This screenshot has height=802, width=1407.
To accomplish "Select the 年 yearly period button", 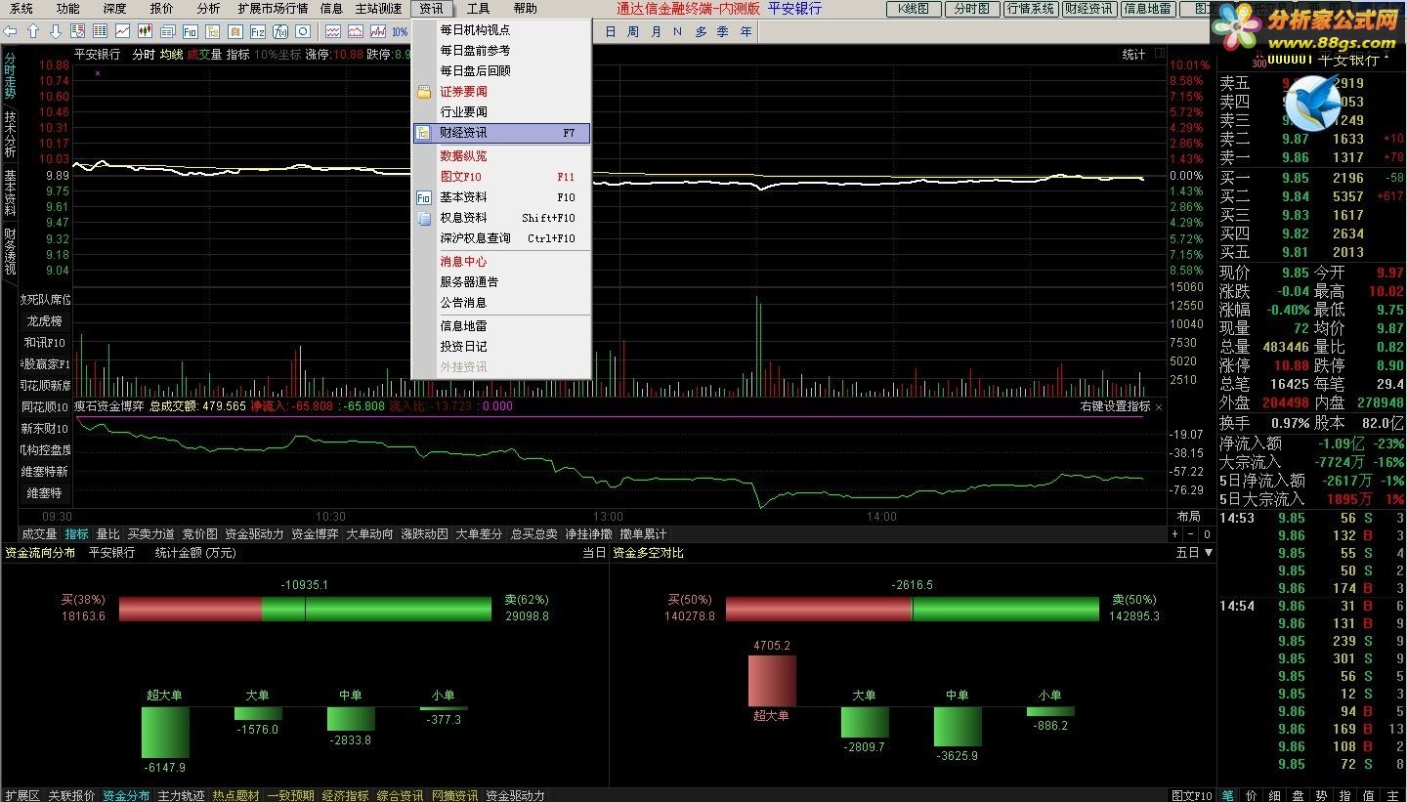I will click(x=746, y=31).
